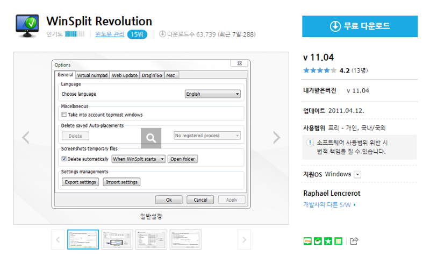Select the General tab
Viewport: 430px width, 270px height.
pyautogui.click(x=65, y=75)
